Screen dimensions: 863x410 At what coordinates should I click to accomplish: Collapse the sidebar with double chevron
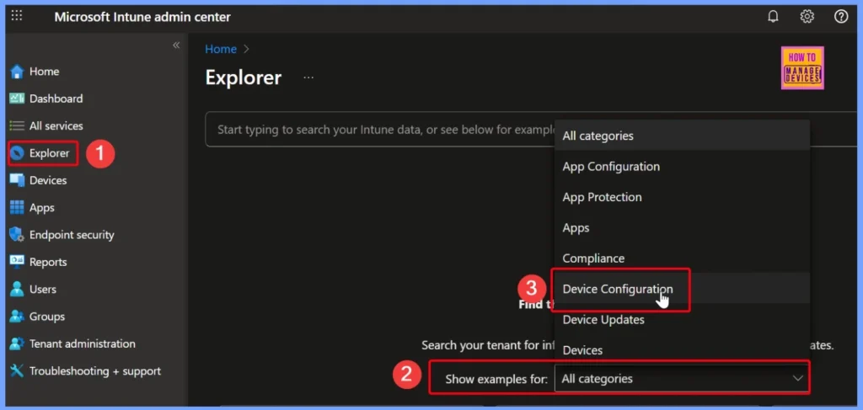pyautogui.click(x=176, y=45)
